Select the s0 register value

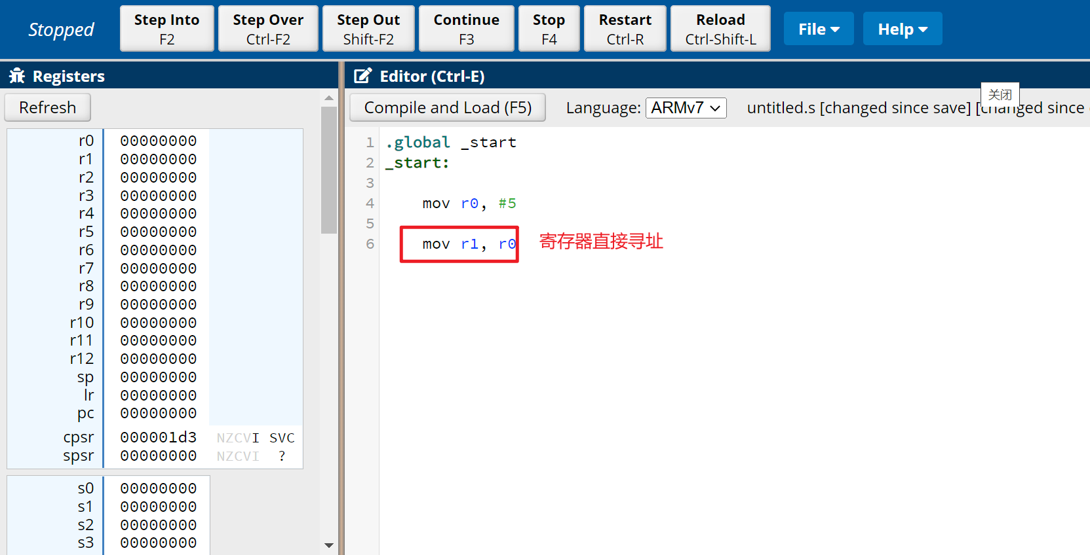click(159, 488)
